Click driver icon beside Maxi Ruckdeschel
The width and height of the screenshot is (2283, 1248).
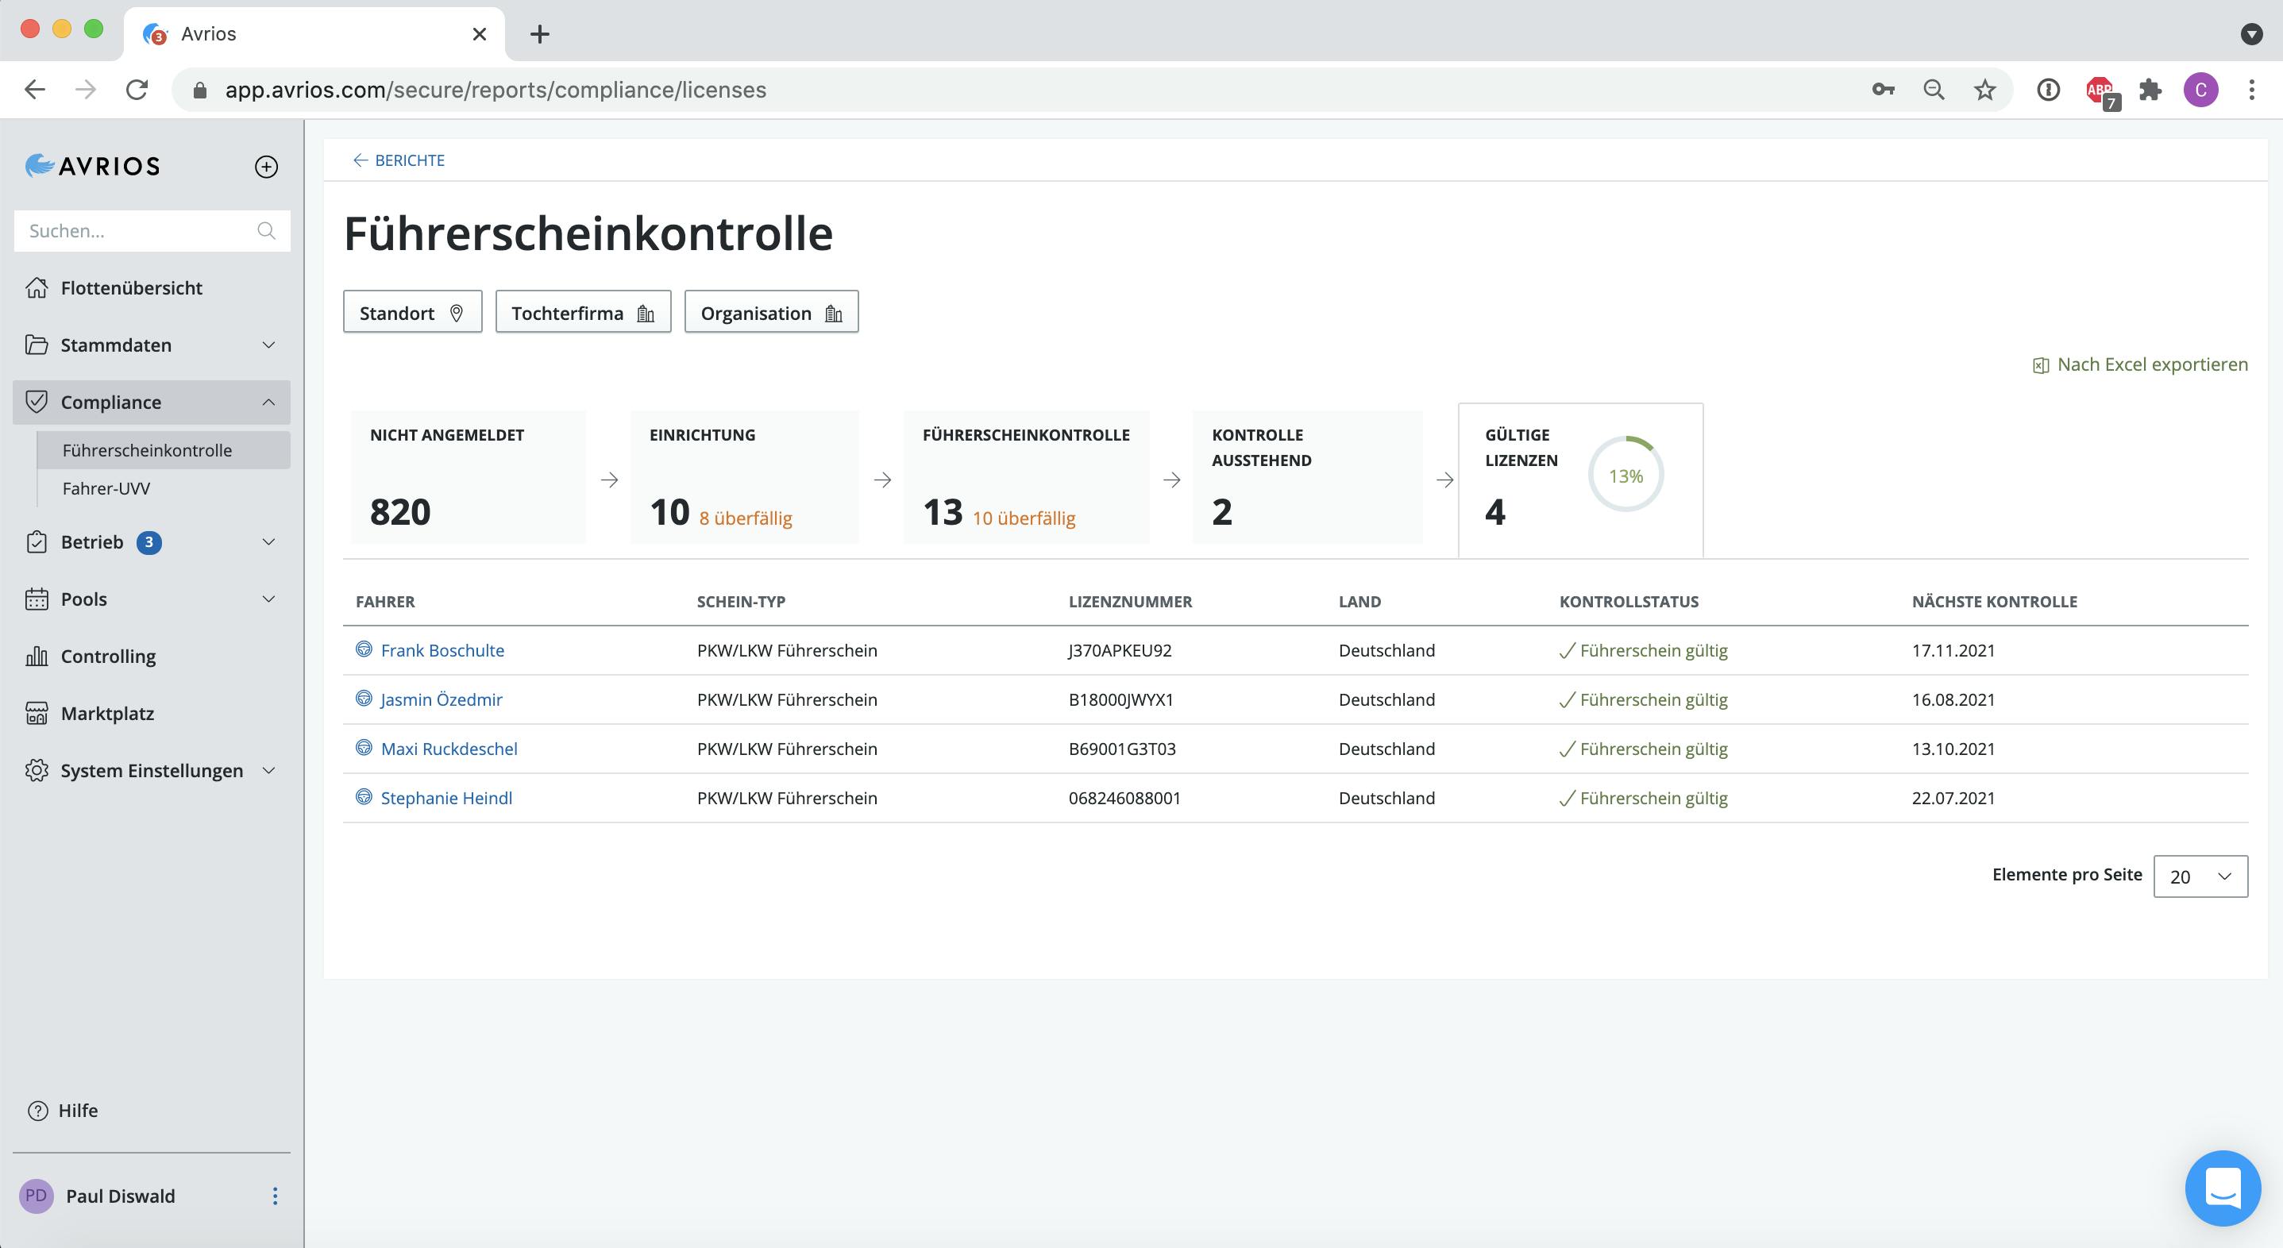364,748
